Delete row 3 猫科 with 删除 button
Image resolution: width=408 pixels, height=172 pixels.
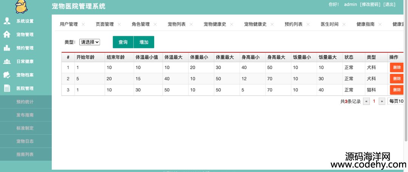[x=397, y=90]
